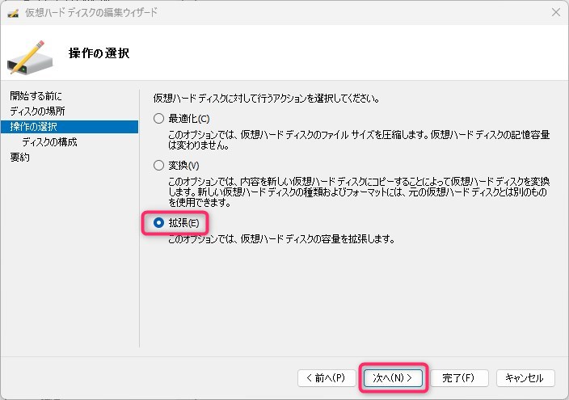Choose the 変換(V) radio option
Viewport: 569px width, 400px height.
[159, 165]
